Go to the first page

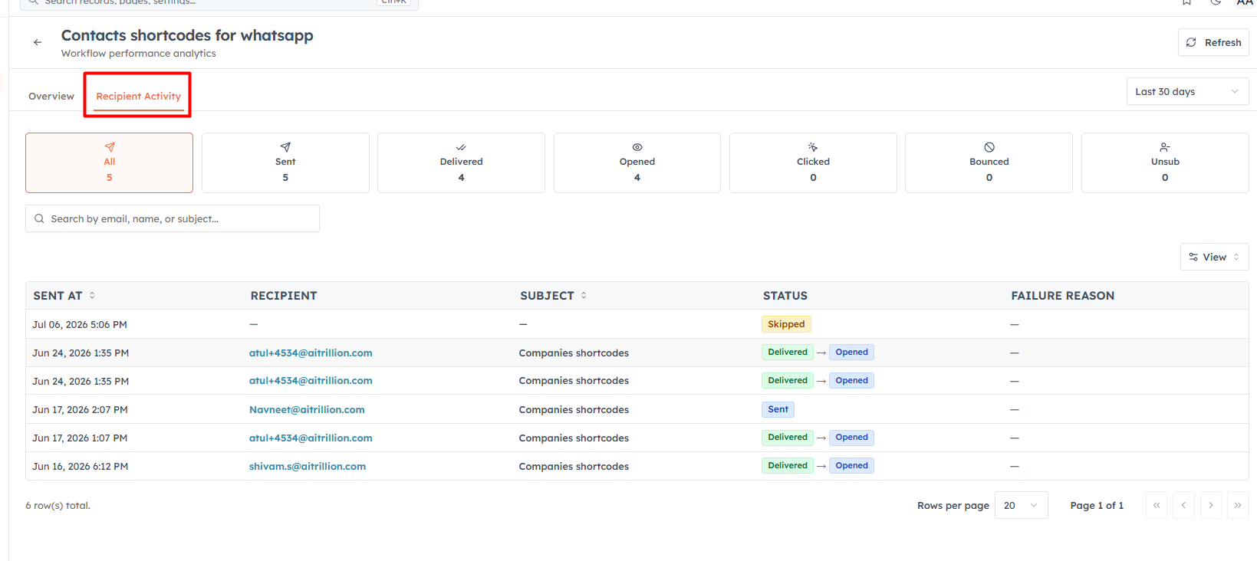(1157, 505)
